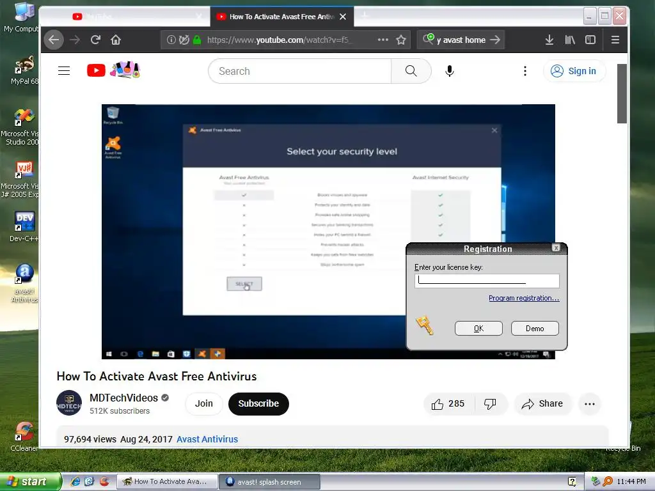
Task: Click the YouTube search magnifier button
Action: click(411, 71)
